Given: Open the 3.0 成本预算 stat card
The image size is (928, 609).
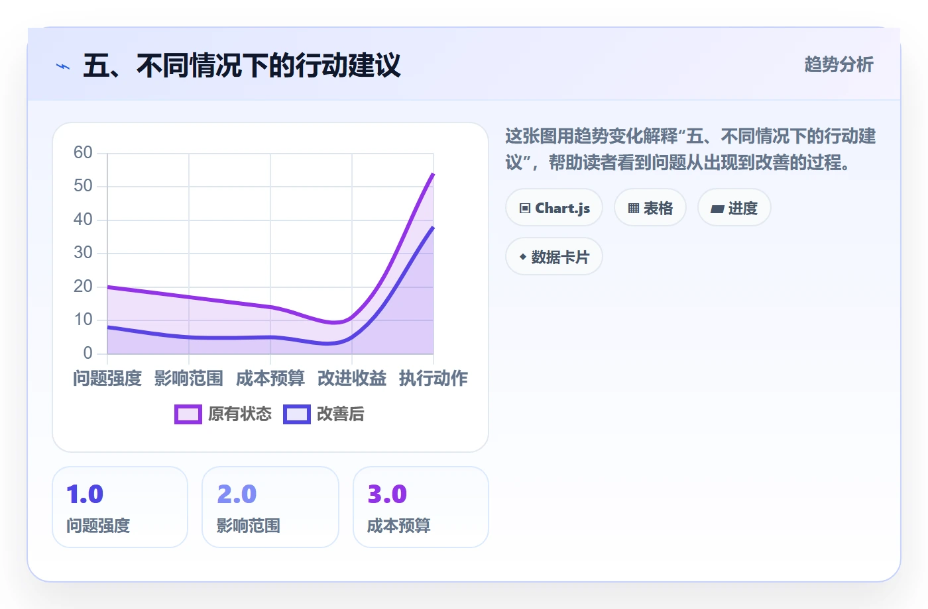Looking at the screenshot, I should (x=421, y=507).
